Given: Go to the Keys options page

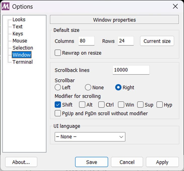Looking at the screenshot, I should tap(18, 34).
